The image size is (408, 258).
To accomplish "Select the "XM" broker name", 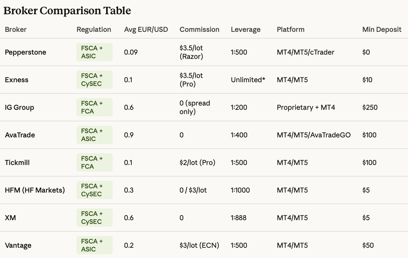I will 11,218.
